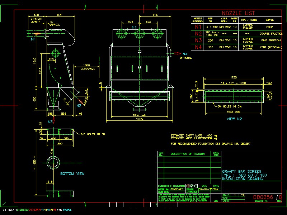Click the red N1 cell in nozzle list
287x215 pixels.
point(198,27)
